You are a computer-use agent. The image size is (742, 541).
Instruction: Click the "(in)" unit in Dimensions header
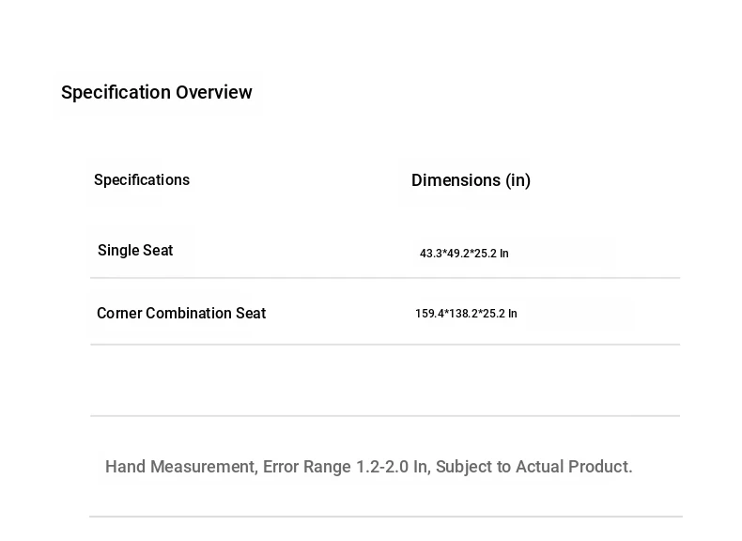(518, 179)
